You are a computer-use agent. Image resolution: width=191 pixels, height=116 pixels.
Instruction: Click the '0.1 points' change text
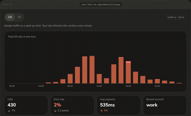(63, 111)
